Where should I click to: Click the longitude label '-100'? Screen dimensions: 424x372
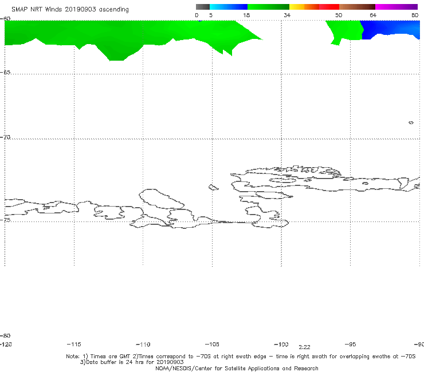click(x=281, y=344)
